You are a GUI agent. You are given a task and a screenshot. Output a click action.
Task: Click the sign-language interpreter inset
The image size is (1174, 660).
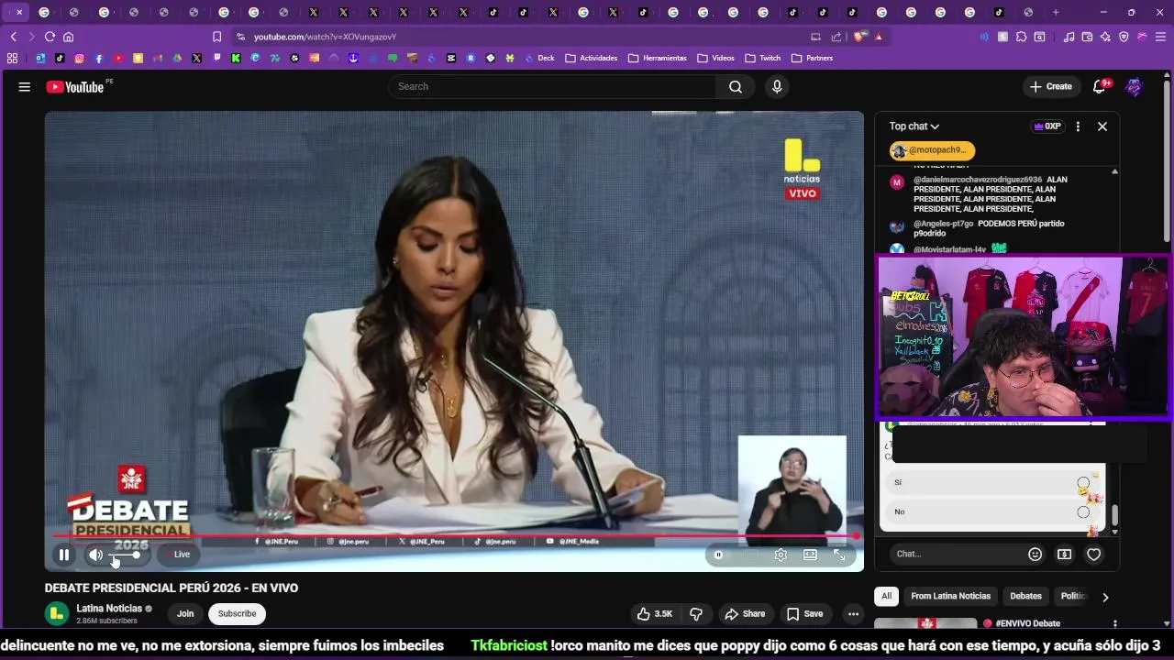[792, 490]
